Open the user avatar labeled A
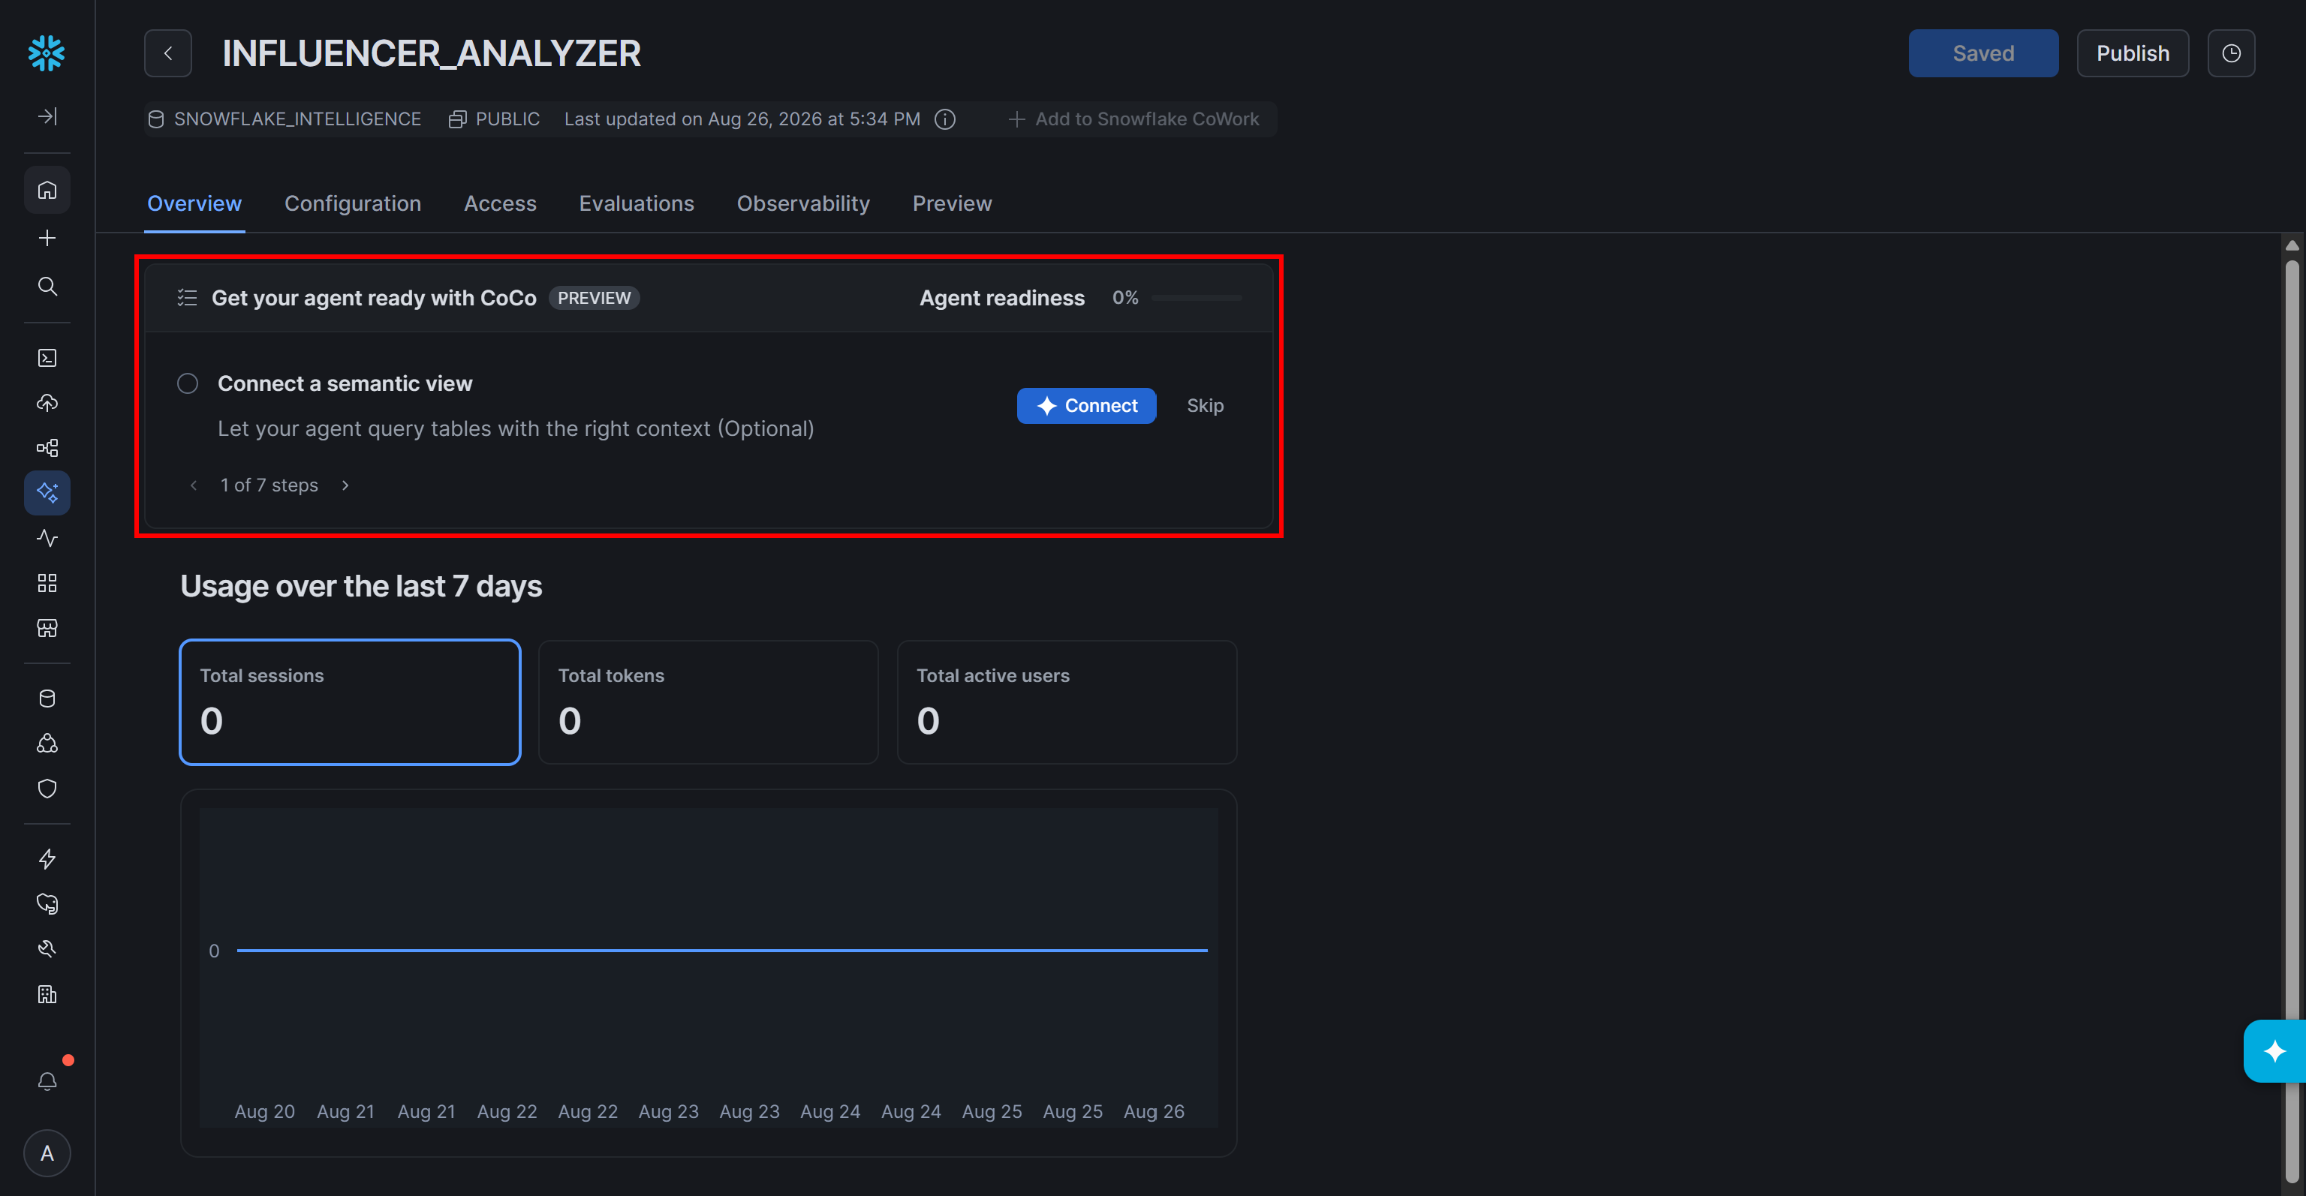This screenshot has width=2306, height=1196. (x=47, y=1154)
